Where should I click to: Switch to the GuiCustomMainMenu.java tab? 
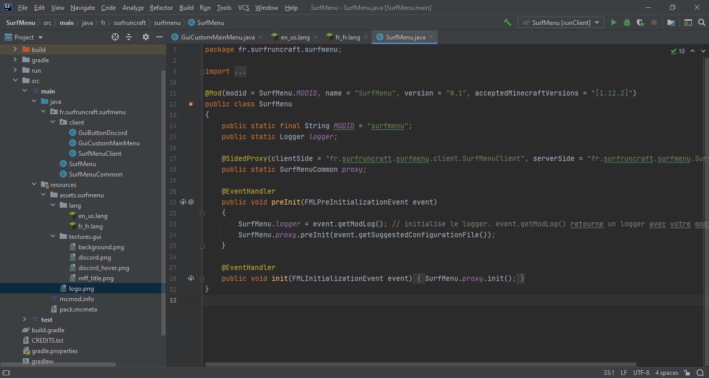pos(217,37)
